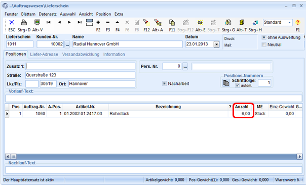Click the Kunden-Nr. input field

pos(50,44)
